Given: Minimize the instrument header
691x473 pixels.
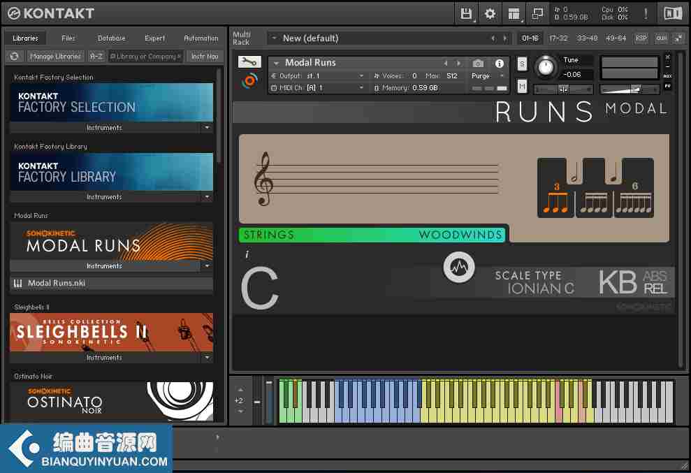Looking at the screenshot, I should (668, 66).
